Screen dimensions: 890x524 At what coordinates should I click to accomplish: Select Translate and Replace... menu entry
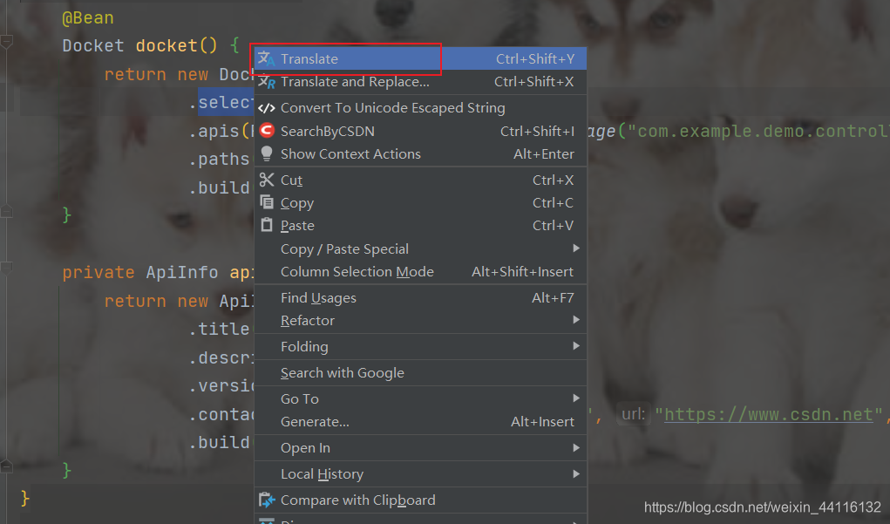[420, 82]
